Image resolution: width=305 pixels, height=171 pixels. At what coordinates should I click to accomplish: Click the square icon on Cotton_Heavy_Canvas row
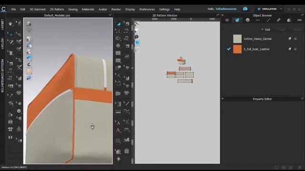point(295,39)
